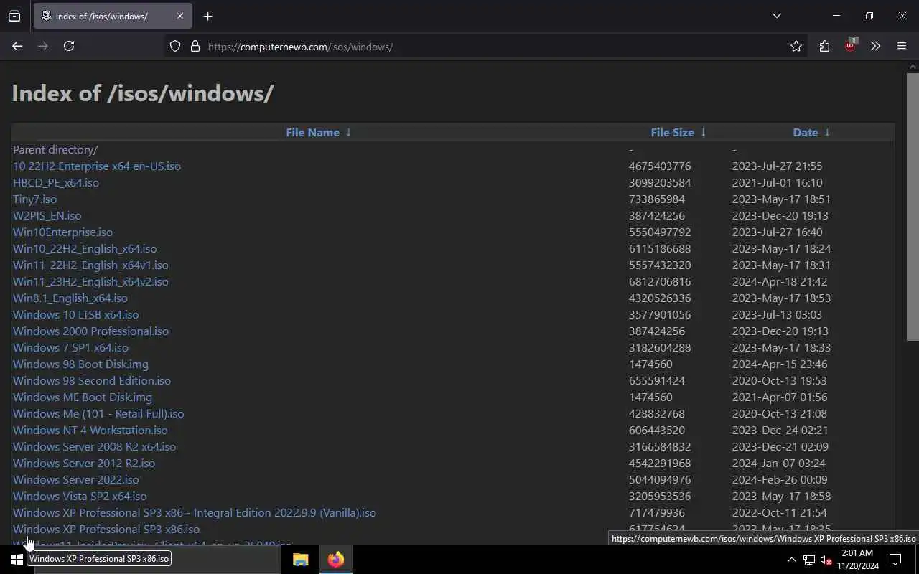Open the Parent directory/ link
Screen dimensions: 919x574
[55, 149]
